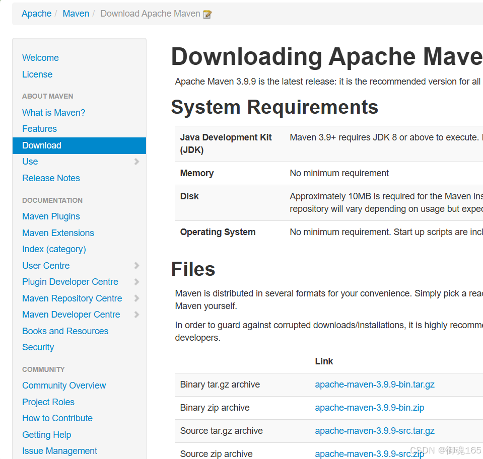Expand the Maven Developer Centre chevron
The width and height of the screenshot is (483, 459).
point(137,315)
